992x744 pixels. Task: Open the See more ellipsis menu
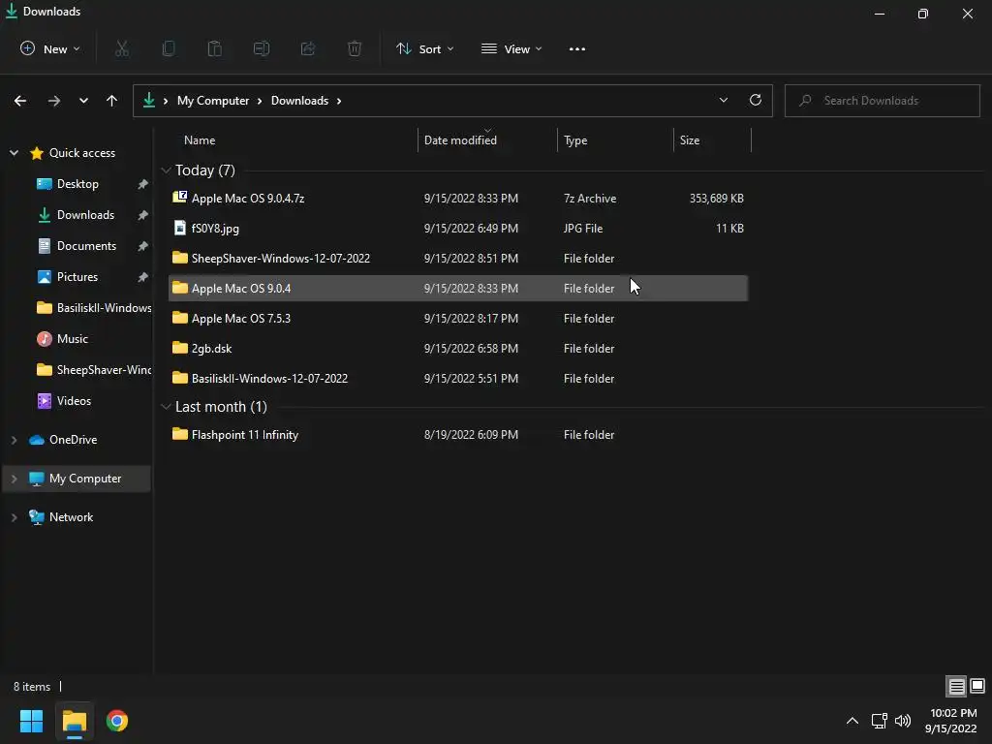(577, 48)
